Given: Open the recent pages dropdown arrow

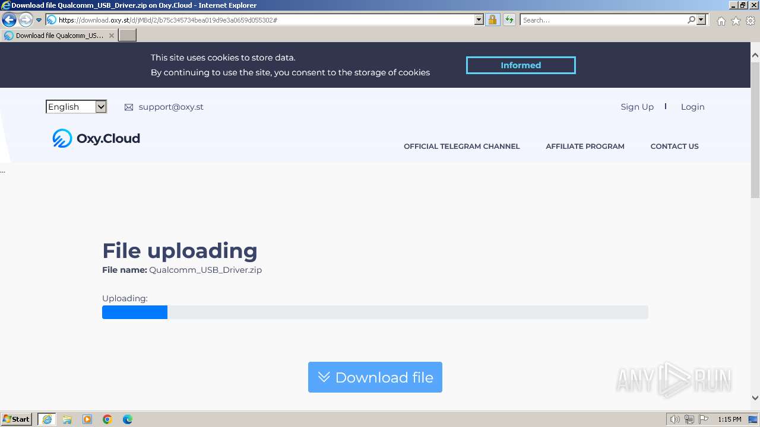Looking at the screenshot, I should click(x=39, y=20).
